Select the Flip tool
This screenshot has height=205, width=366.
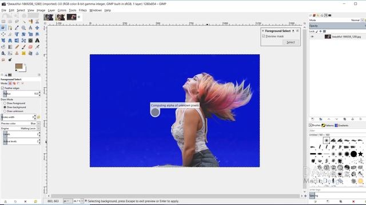tap(17, 40)
